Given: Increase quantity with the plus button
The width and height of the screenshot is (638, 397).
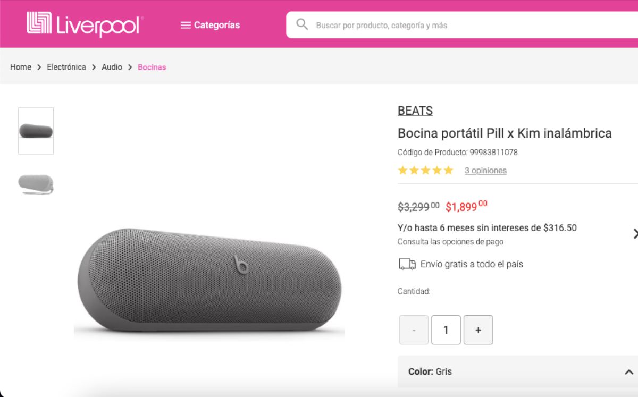Looking at the screenshot, I should (478, 330).
